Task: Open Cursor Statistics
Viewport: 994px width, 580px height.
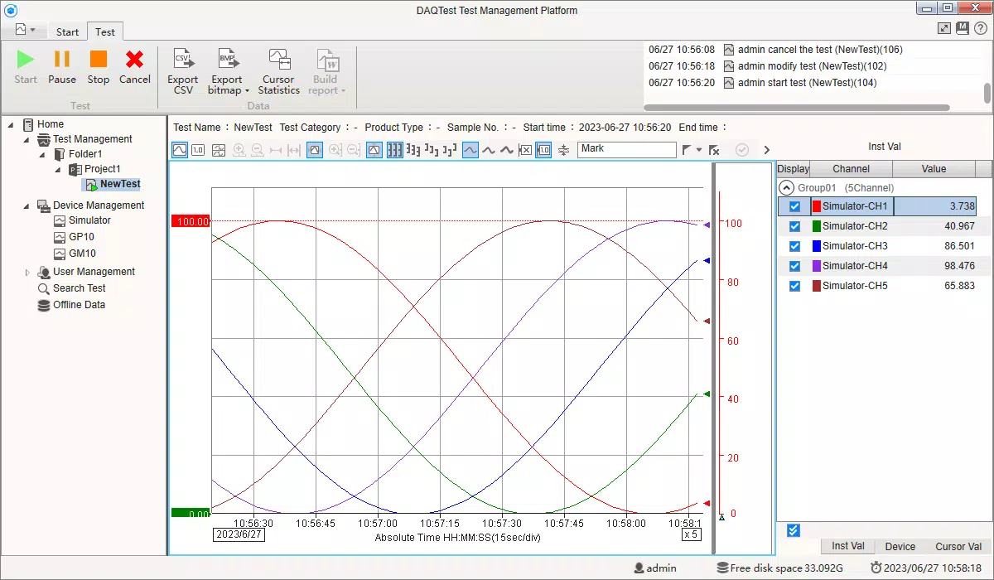Action: (278, 72)
